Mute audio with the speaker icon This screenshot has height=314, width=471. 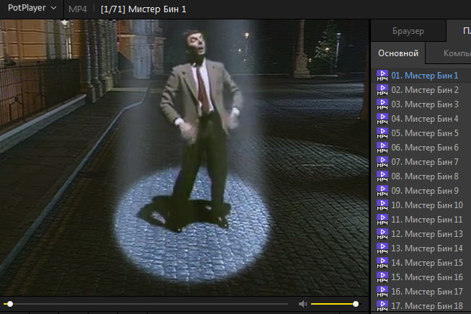tap(302, 304)
